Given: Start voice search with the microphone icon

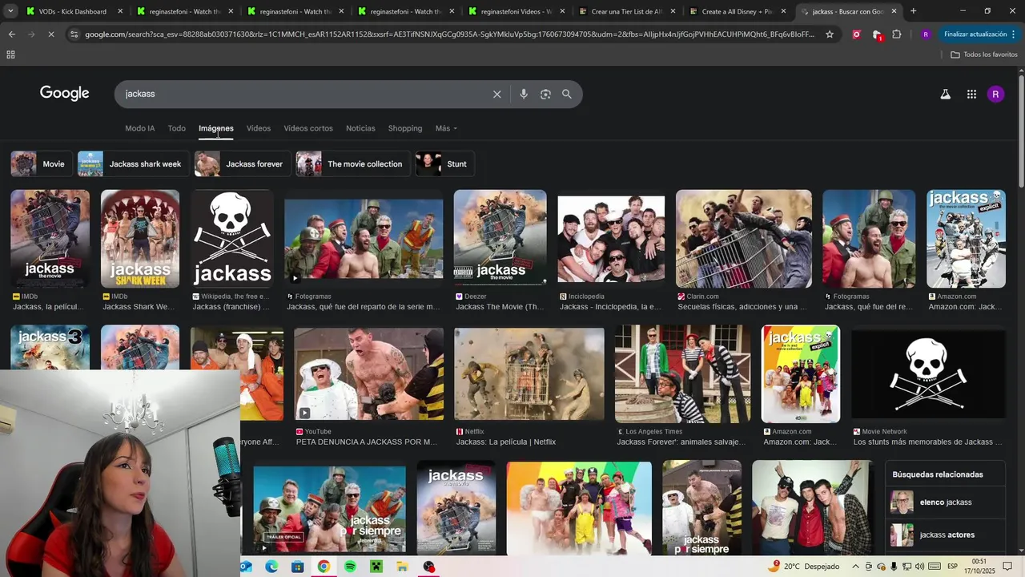Looking at the screenshot, I should coord(523,94).
